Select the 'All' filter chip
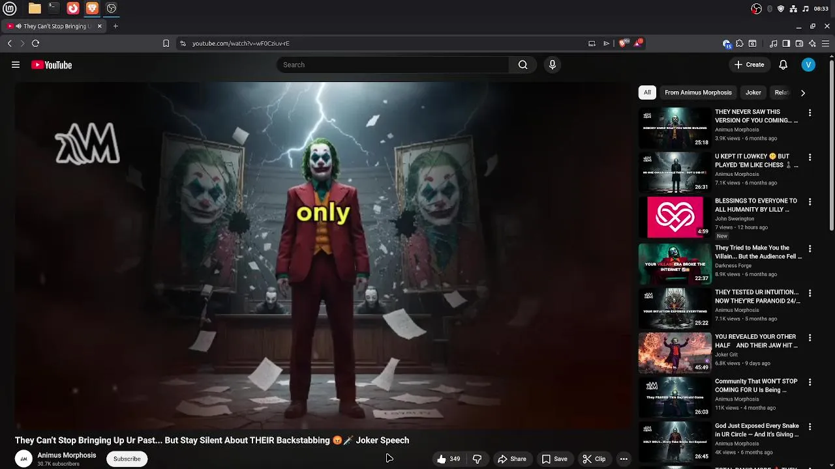The width and height of the screenshot is (835, 469). click(x=647, y=92)
